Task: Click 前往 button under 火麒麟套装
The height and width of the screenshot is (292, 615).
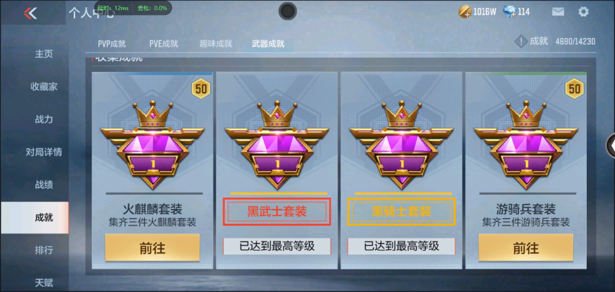Action: tap(152, 248)
